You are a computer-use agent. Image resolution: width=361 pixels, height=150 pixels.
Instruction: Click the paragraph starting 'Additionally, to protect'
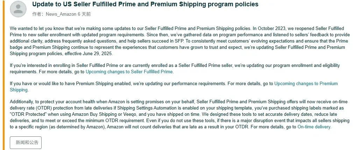tap(179, 114)
